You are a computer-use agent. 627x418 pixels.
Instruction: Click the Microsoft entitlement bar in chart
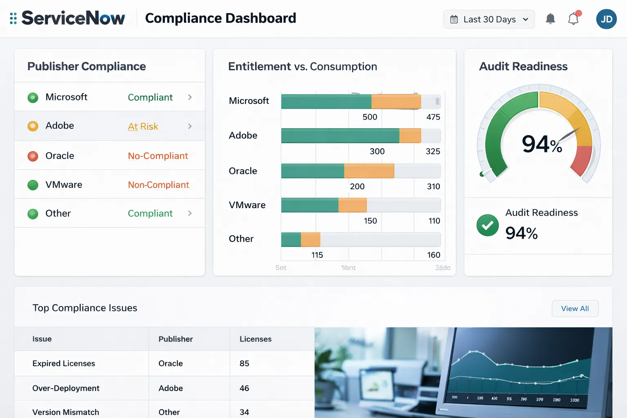[326, 102]
